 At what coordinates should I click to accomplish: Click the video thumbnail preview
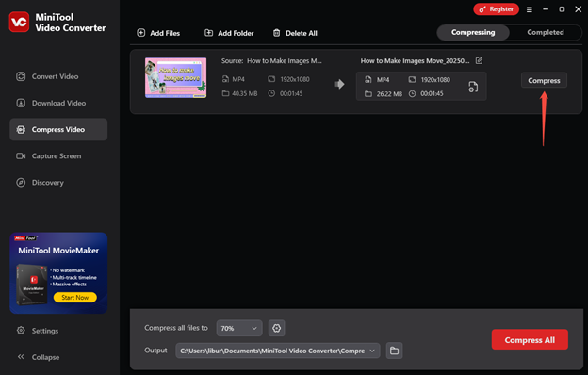175,77
